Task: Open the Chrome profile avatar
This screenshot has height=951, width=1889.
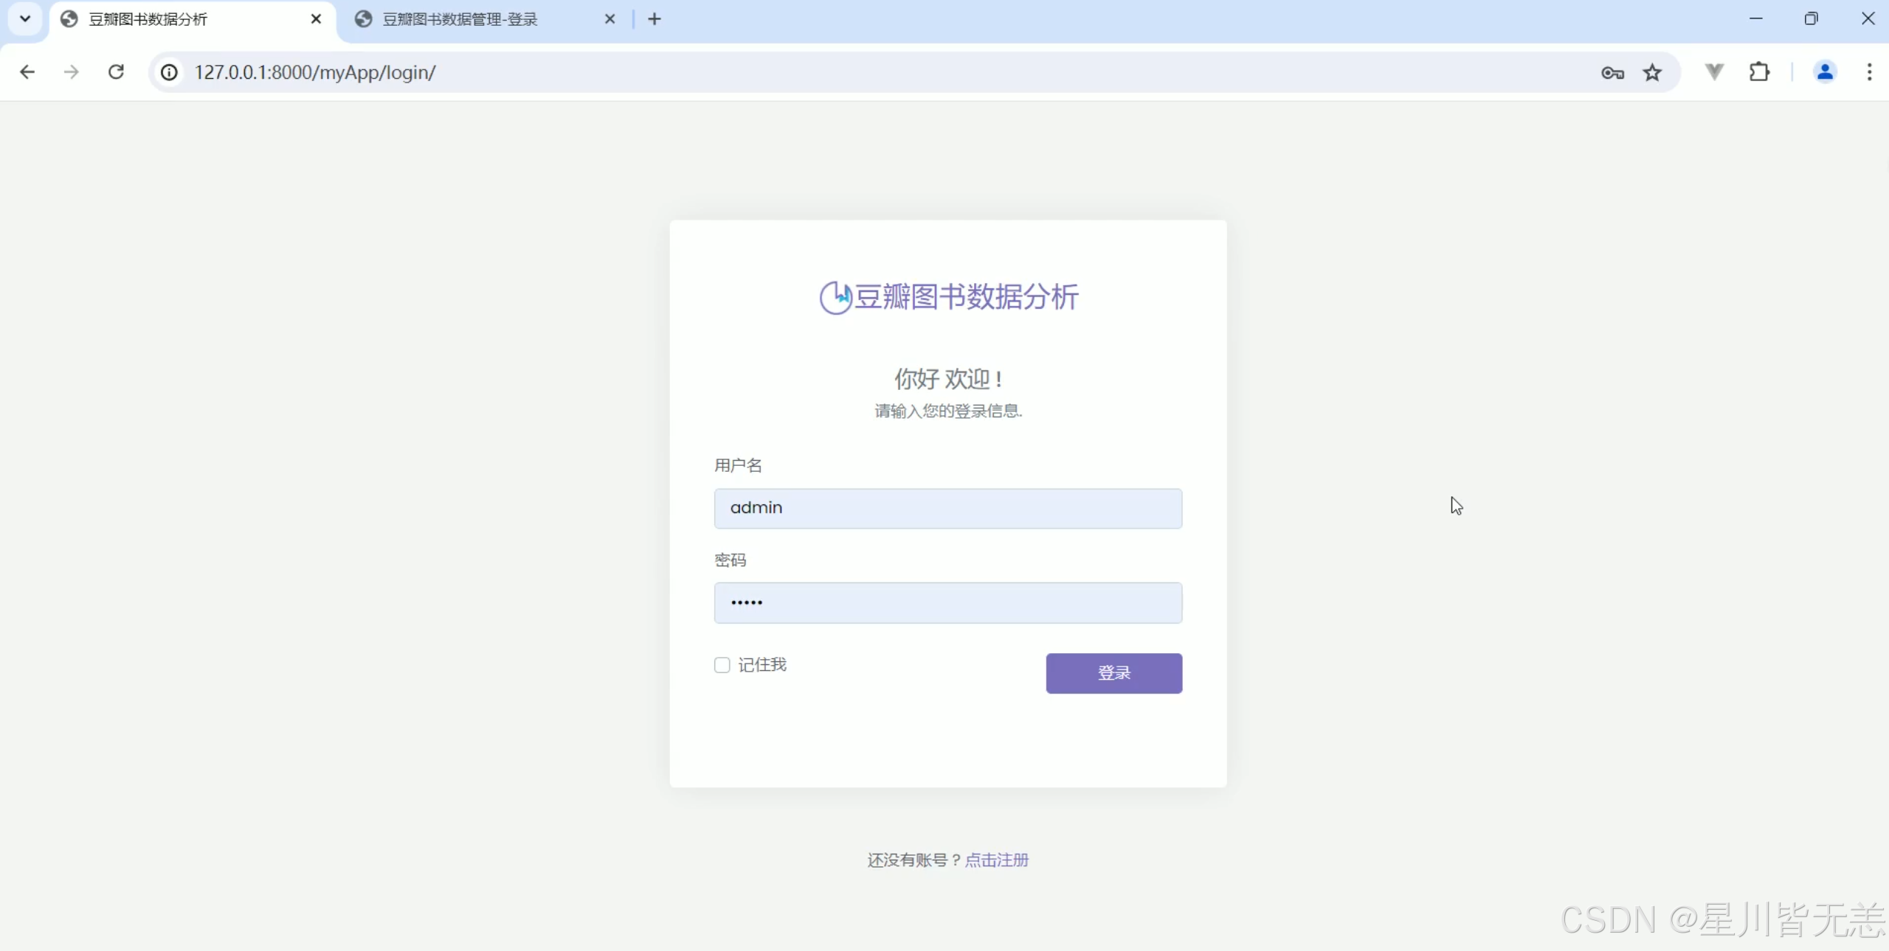Action: coord(1825,72)
